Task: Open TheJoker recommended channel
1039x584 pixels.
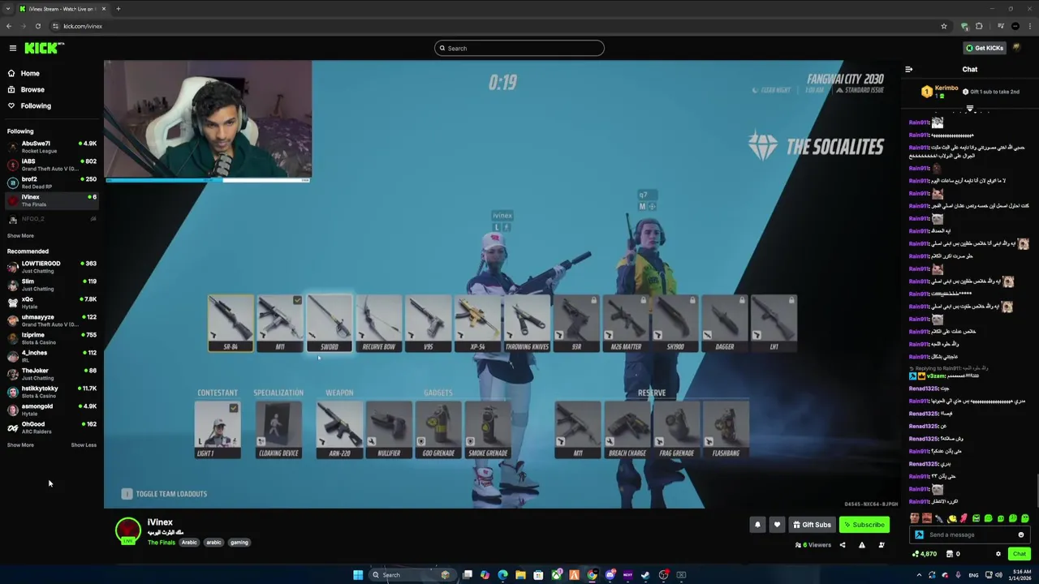Action: point(51,374)
